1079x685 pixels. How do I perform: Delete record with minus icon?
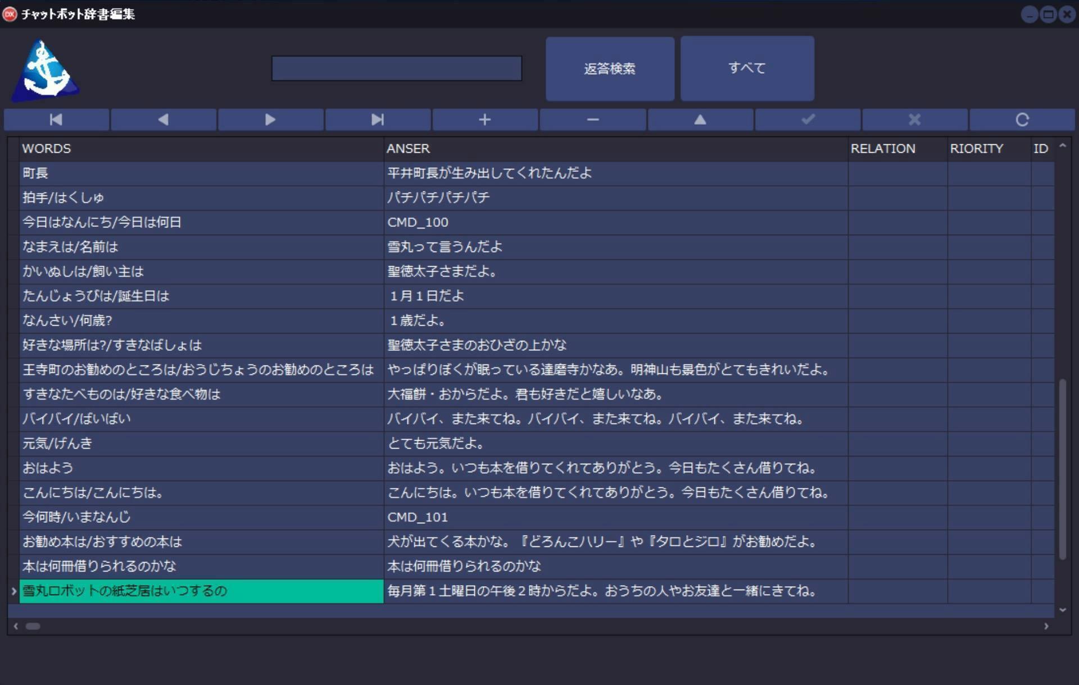coord(593,120)
